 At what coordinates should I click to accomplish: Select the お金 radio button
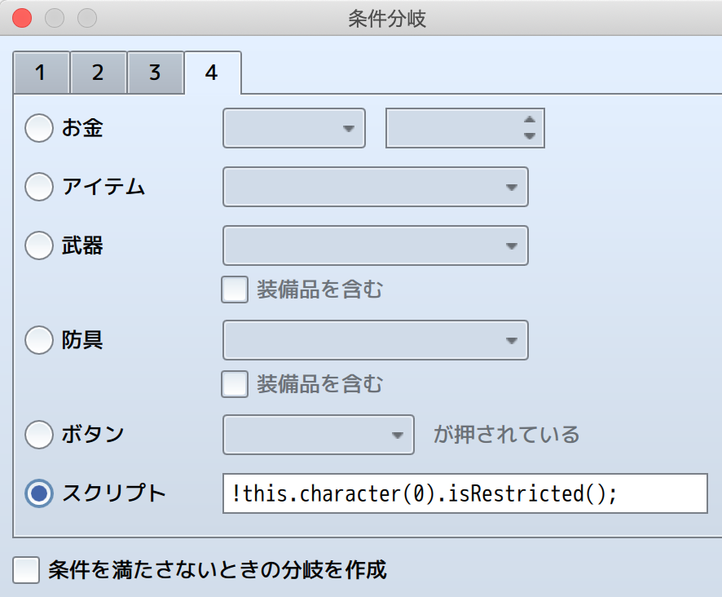coord(39,129)
